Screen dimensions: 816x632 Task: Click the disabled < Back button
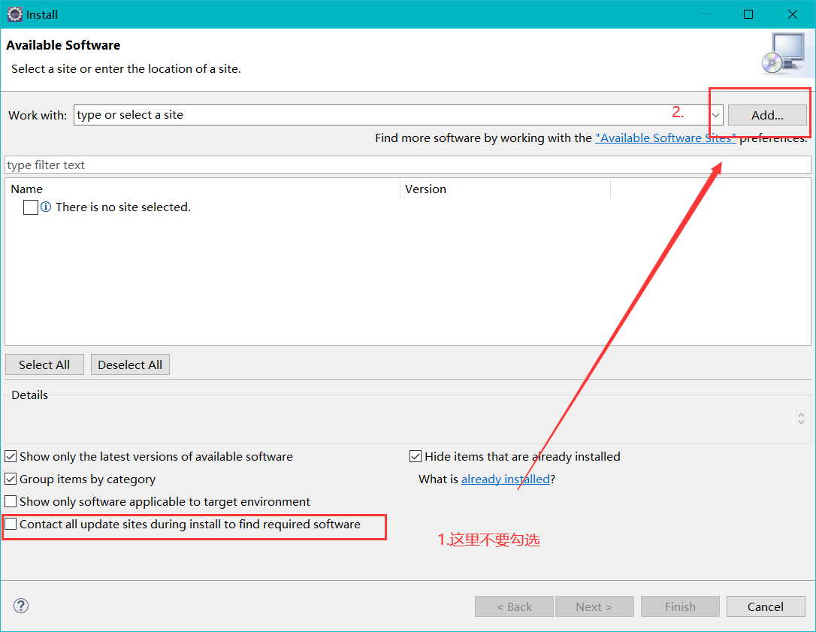[514, 606]
